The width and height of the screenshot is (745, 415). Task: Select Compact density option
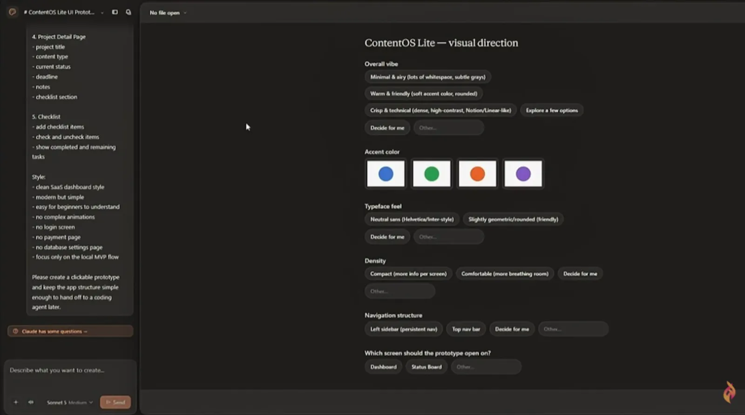point(408,274)
